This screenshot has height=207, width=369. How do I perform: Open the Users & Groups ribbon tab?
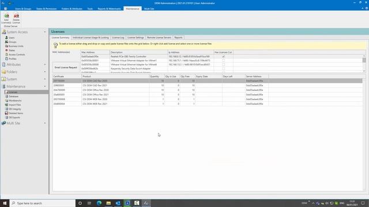tap(23, 9)
